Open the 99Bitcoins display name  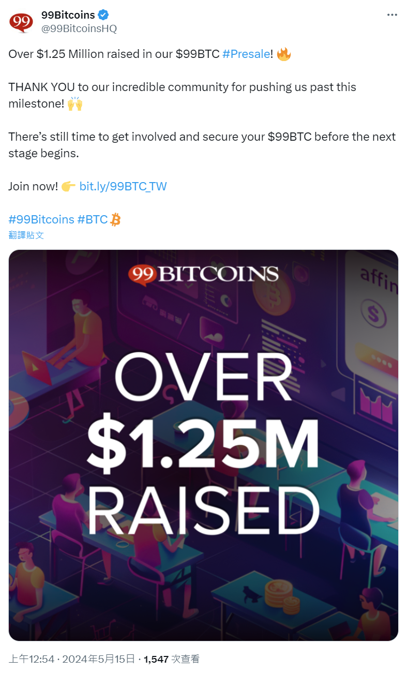pyautogui.click(x=68, y=16)
